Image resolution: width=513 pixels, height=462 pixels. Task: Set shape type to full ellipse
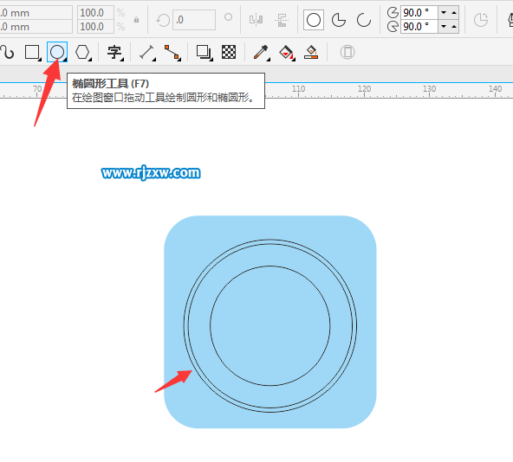coord(314,20)
